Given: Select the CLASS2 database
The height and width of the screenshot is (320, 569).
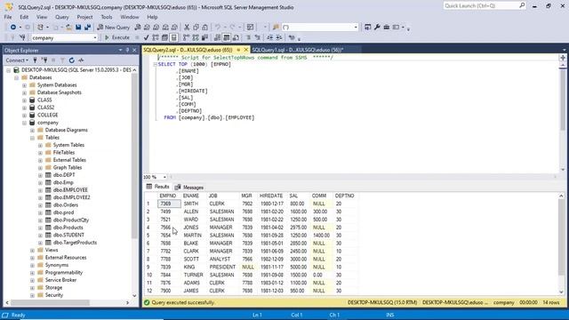Looking at the screenshot, I should [45, 108].
